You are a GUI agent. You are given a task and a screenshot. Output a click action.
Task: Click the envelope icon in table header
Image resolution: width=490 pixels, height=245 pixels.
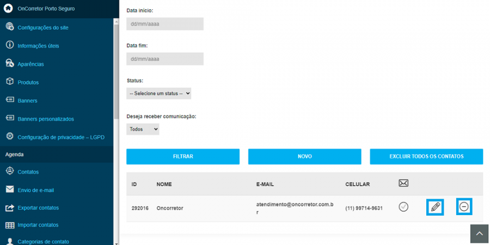pyautogui.click(x=403, y=183)
